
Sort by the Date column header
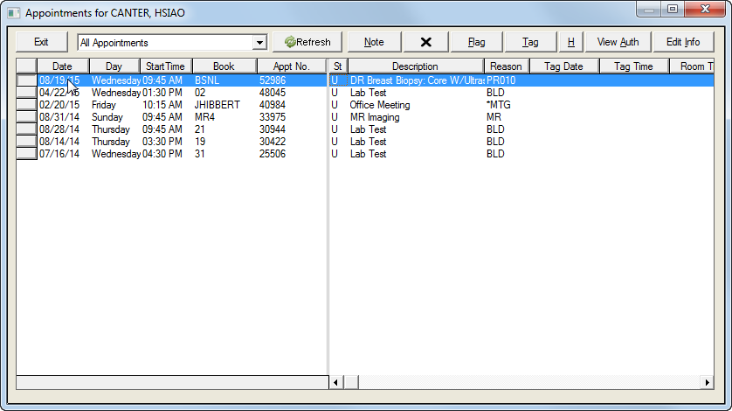(62, 66)
